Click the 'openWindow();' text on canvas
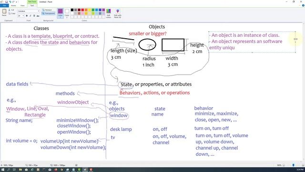 (74, 132)
